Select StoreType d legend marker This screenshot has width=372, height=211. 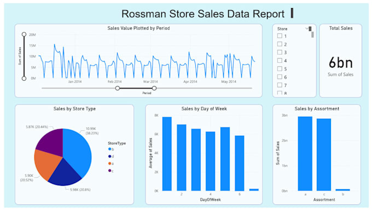(x=109, y=156)
